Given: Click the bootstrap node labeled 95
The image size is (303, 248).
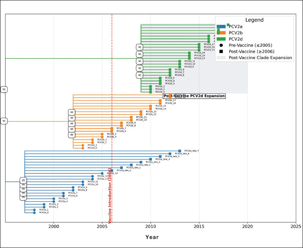Looking at the screenshot, I should (x=4, y=90).
